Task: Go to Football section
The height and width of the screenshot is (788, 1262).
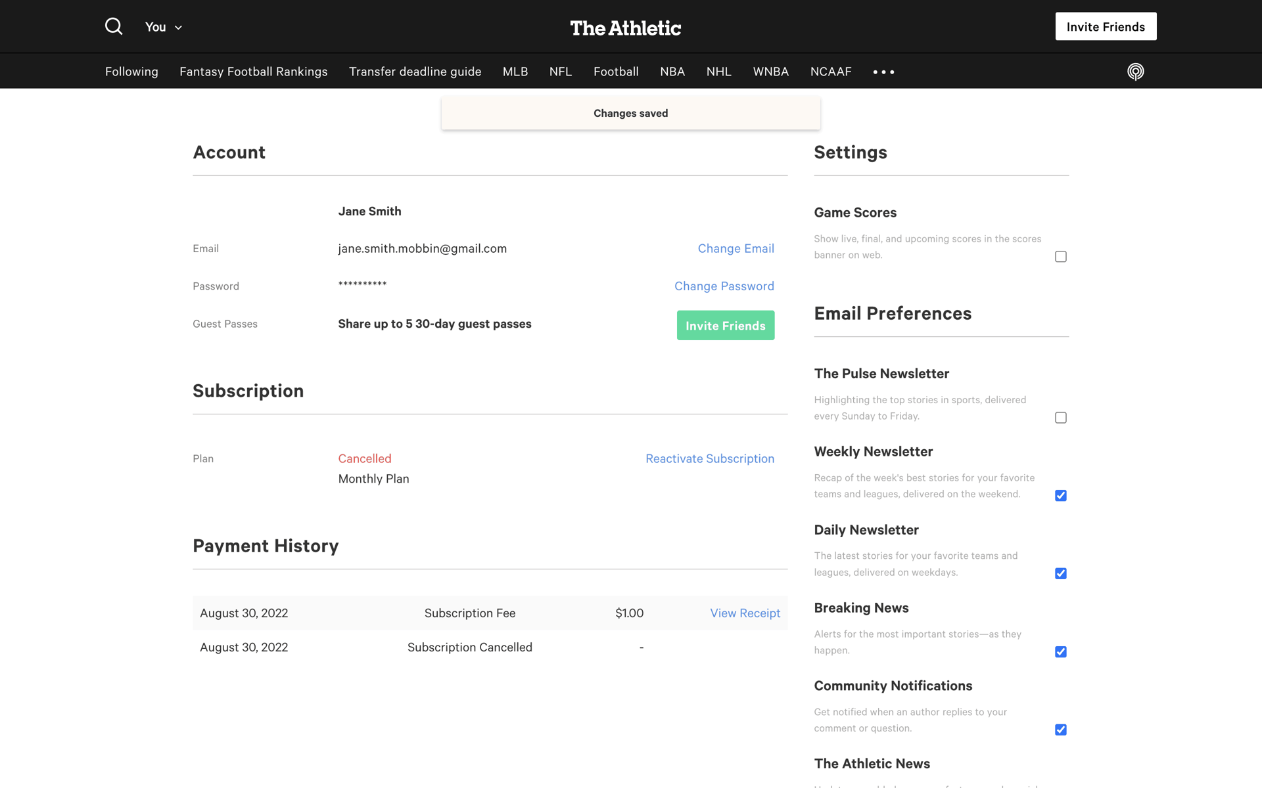Action: point(616,72)
